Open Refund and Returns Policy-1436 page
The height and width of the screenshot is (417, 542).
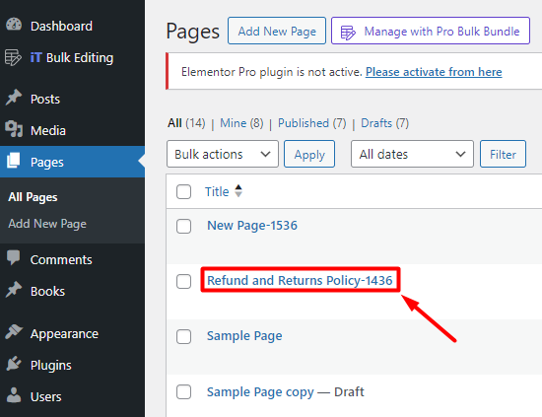coord(300,280)
